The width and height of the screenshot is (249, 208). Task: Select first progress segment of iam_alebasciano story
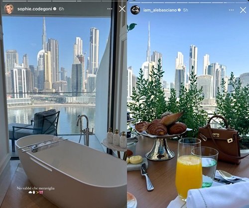pos(135,2)
